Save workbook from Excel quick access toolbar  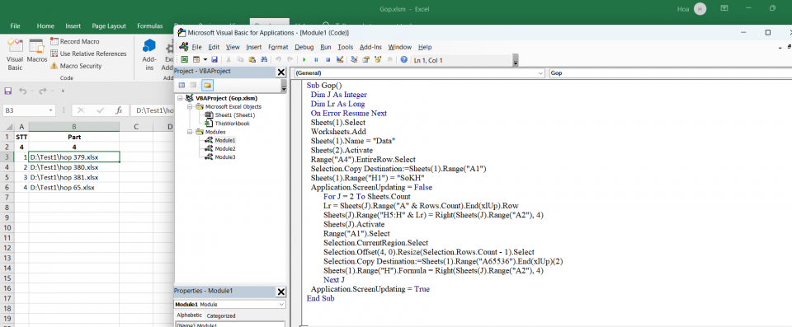(x=7, y=91)
